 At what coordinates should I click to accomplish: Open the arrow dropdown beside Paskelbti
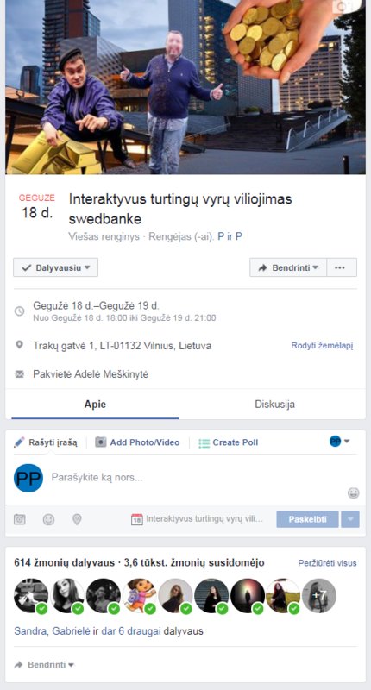click(x=351, y=519)
